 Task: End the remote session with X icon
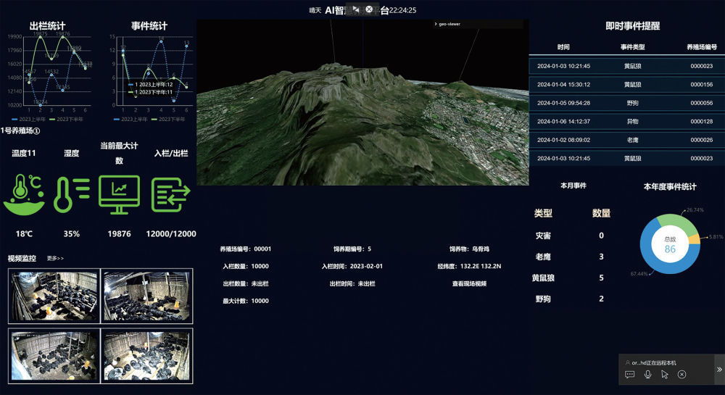pos(682,375)
